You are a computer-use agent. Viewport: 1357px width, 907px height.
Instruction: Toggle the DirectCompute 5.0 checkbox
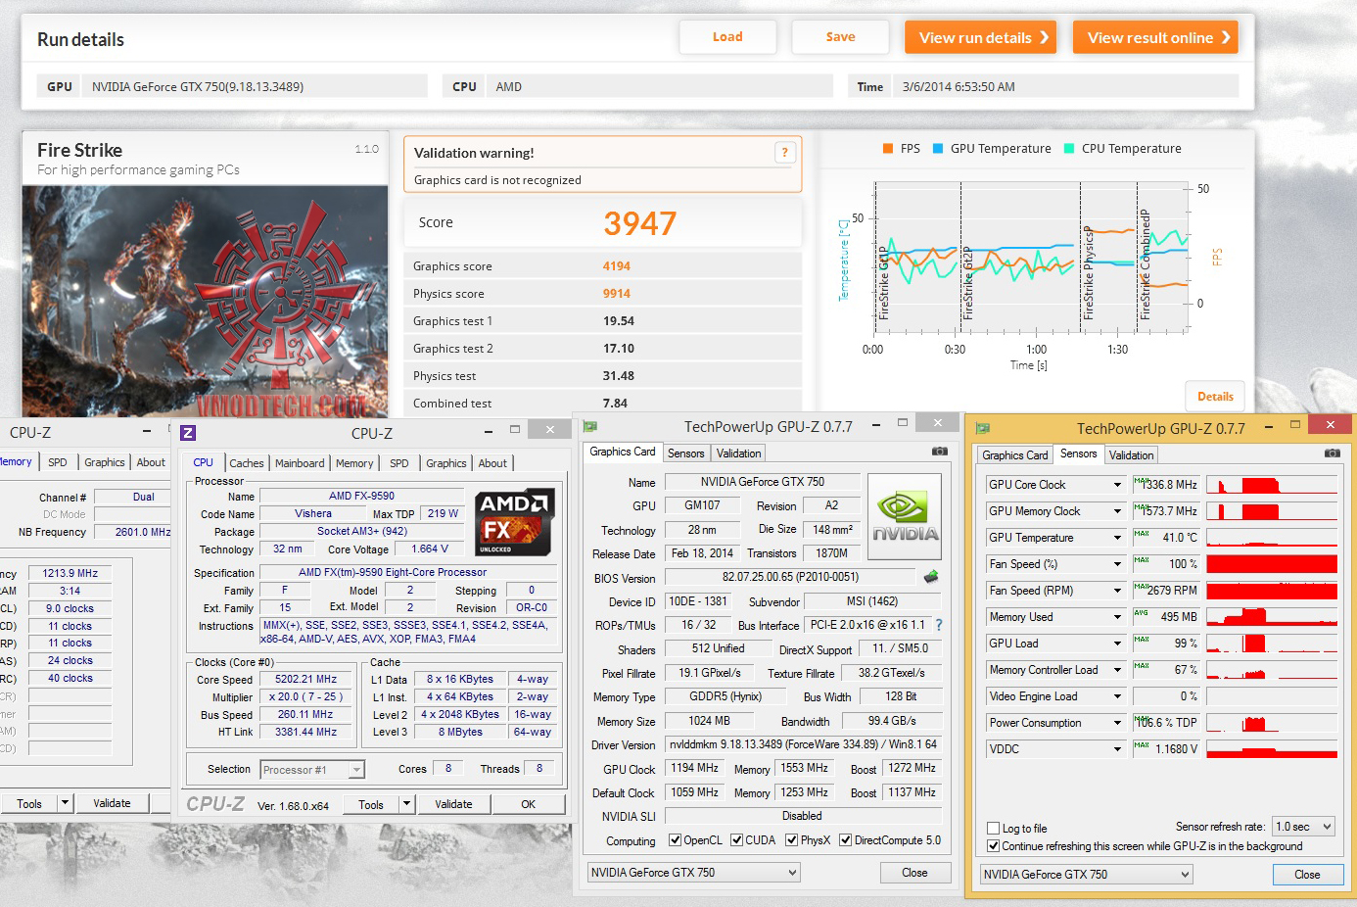point(845,840)
